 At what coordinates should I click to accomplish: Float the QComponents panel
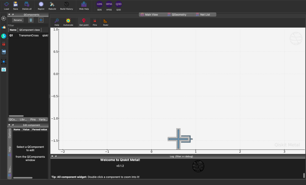click(x=13, y=14)
